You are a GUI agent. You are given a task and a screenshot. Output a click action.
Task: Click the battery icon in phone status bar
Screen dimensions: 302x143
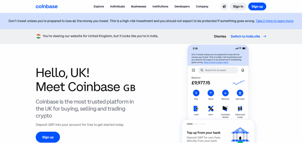(244, 48)
